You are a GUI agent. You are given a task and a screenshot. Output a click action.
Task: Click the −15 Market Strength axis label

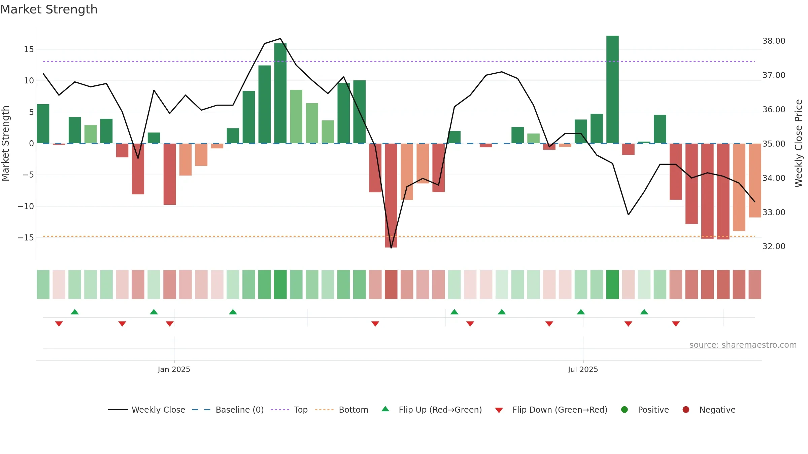[26, 237]
